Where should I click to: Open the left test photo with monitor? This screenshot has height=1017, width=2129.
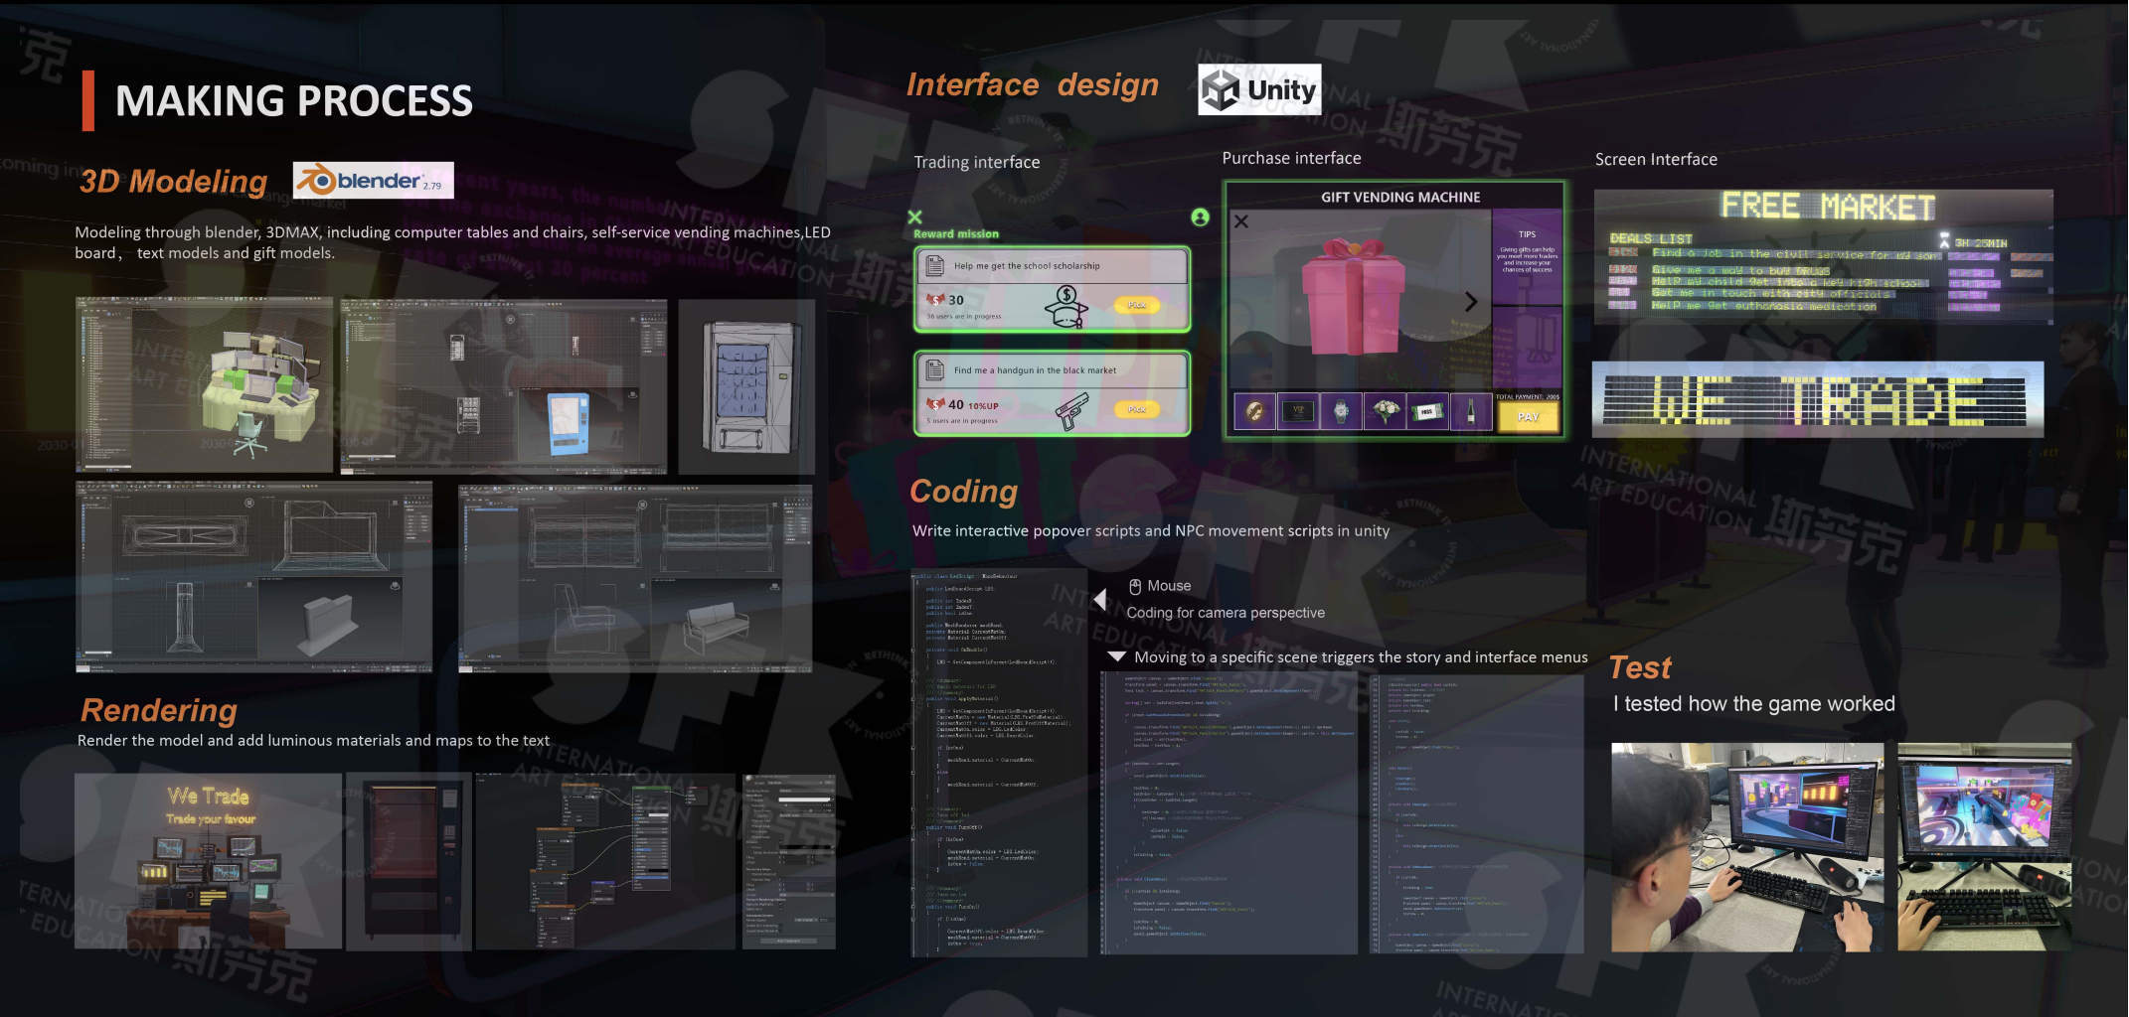[x=1747, y=847]
